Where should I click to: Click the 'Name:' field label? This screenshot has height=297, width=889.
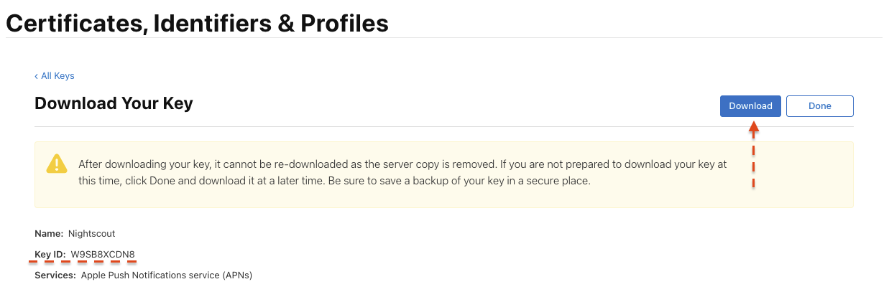[49, 233]
